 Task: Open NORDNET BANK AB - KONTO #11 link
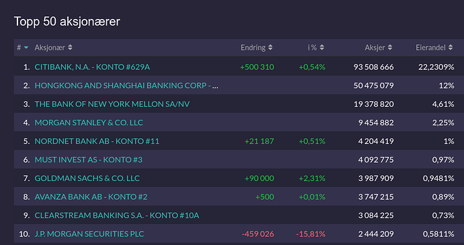[x=97, y=141]
